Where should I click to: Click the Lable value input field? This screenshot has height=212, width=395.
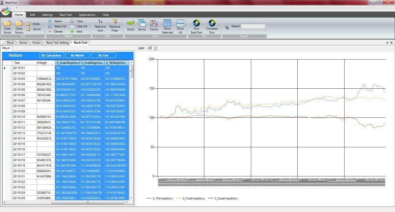[x=150, y=48]
